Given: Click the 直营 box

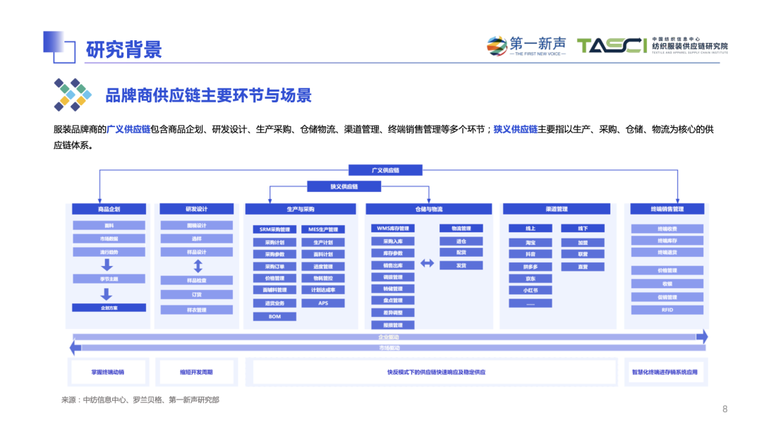Looking at the screenshot, I should (583, 267).
